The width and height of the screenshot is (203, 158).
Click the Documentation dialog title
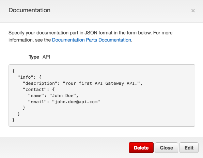29,10
